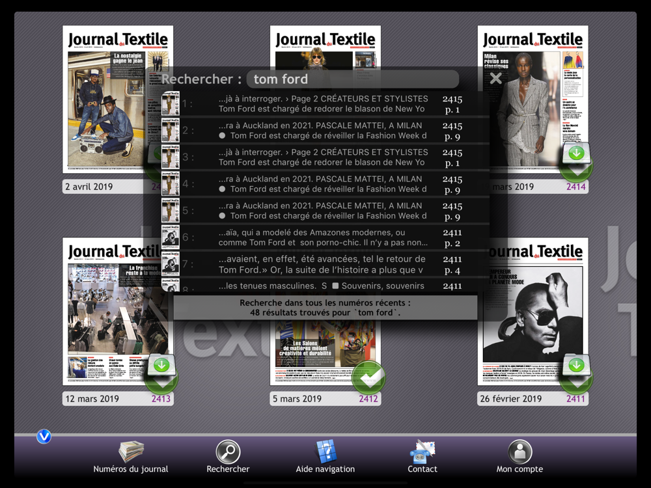
Task: Go to the Contact tab
Action: pyautogui.click(x=422, y=457)
